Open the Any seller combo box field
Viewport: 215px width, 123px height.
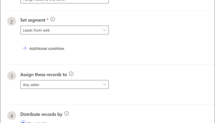click(x=64, y=84)
